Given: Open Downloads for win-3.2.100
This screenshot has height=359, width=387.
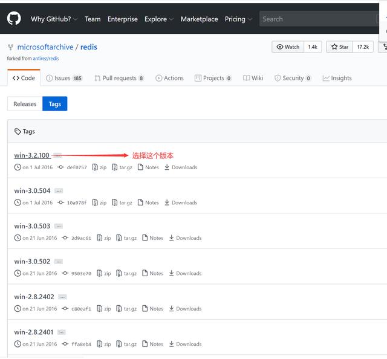Looking at the screenshot, I should 181,167.
